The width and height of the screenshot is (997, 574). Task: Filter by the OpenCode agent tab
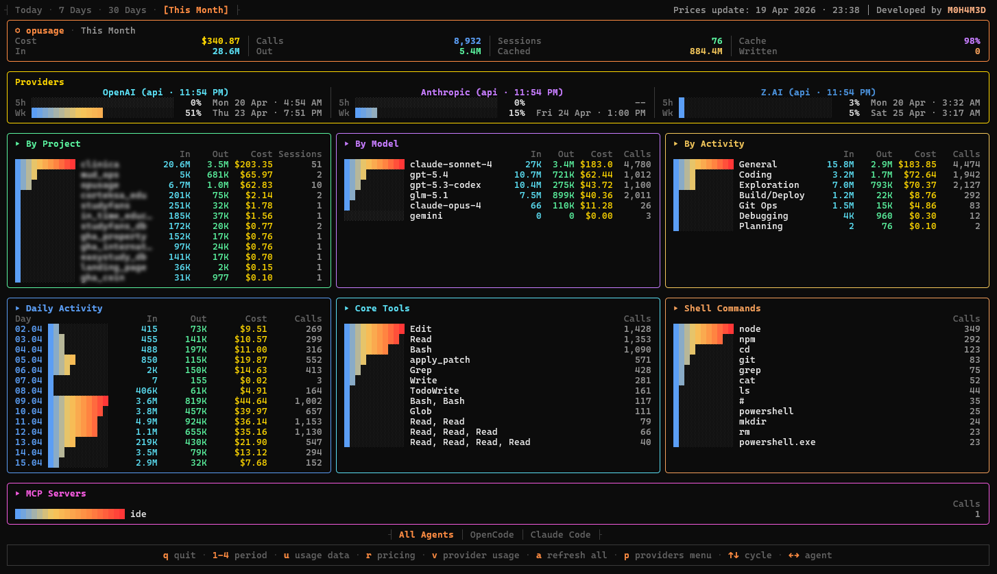(x=492, y=535)
